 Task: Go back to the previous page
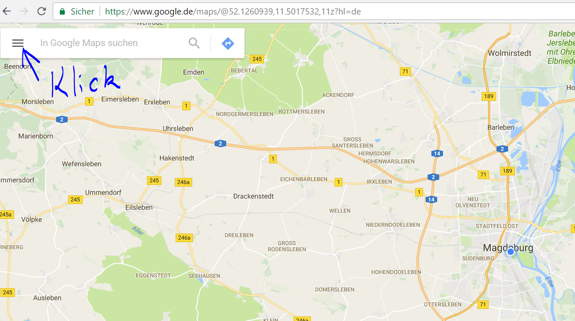[x=7, y=11]
